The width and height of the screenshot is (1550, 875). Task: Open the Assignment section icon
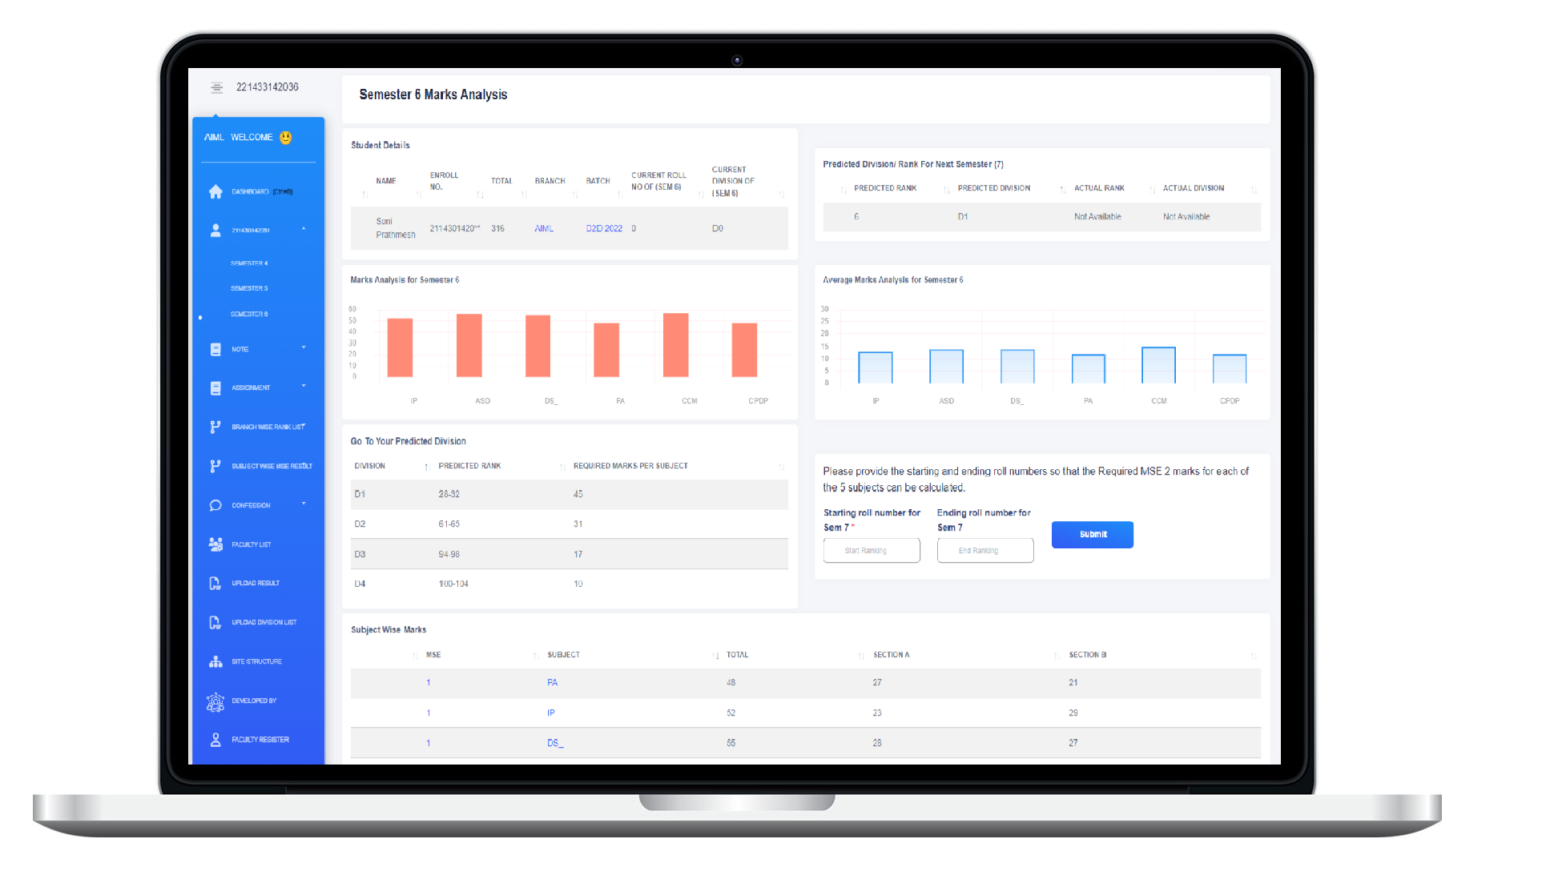coord(215,387)
